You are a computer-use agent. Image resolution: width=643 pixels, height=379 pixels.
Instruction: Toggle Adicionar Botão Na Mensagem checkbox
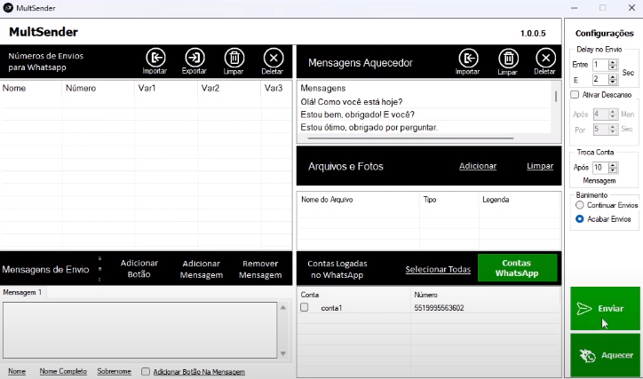pos(146,372)
